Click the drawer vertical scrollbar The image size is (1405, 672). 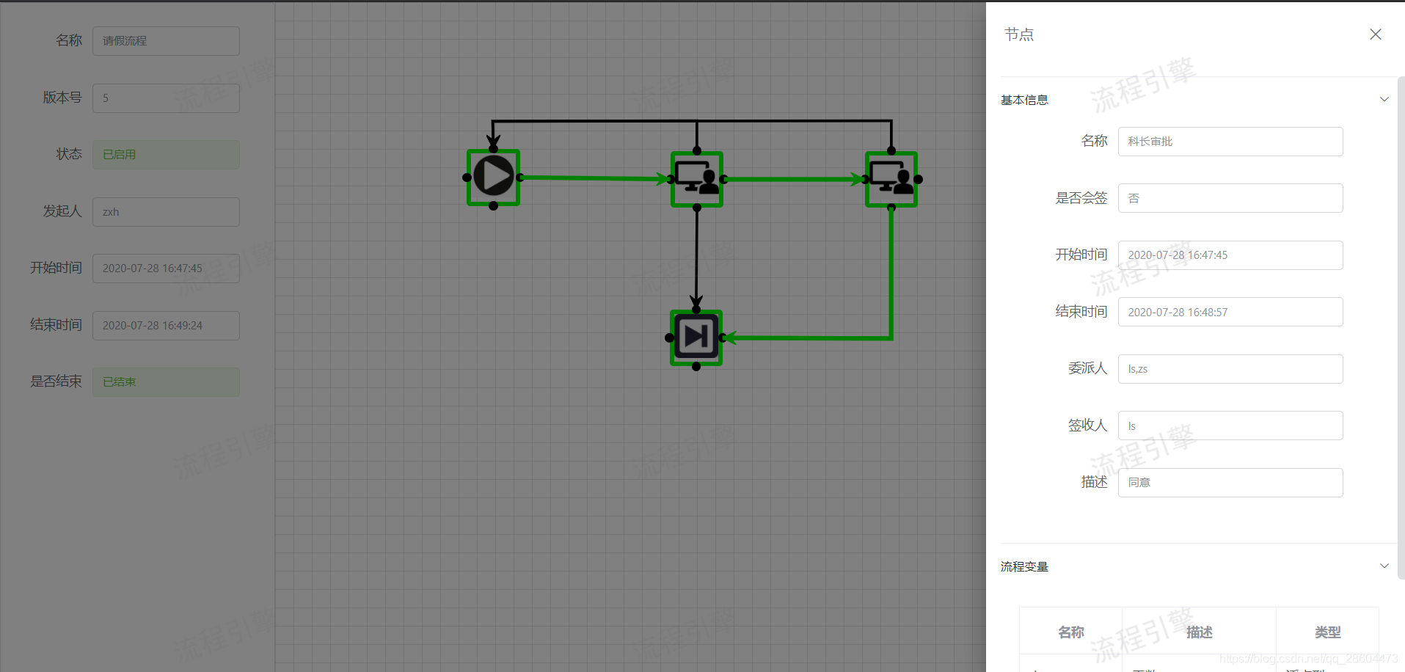point(1401,326)
